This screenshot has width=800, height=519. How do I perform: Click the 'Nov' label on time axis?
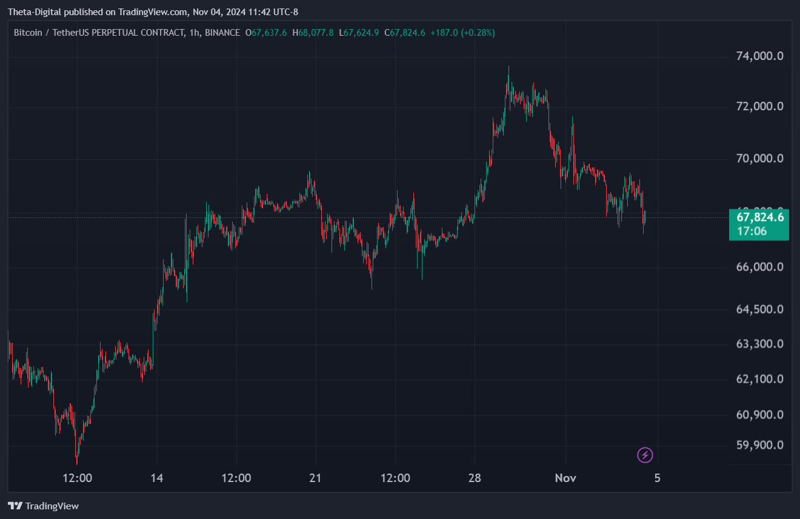pyautogui.click(x=565, y=478)
